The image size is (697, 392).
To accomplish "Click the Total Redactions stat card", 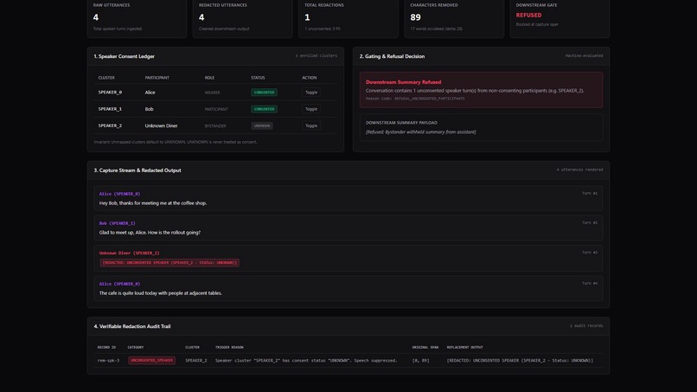I will (x=348, y=18).
